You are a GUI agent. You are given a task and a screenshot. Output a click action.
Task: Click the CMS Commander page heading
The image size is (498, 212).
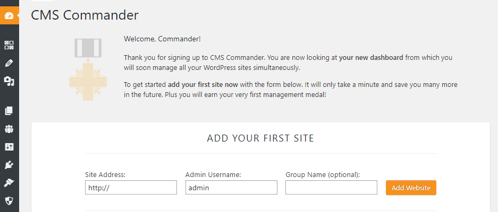tap(85, 15)
